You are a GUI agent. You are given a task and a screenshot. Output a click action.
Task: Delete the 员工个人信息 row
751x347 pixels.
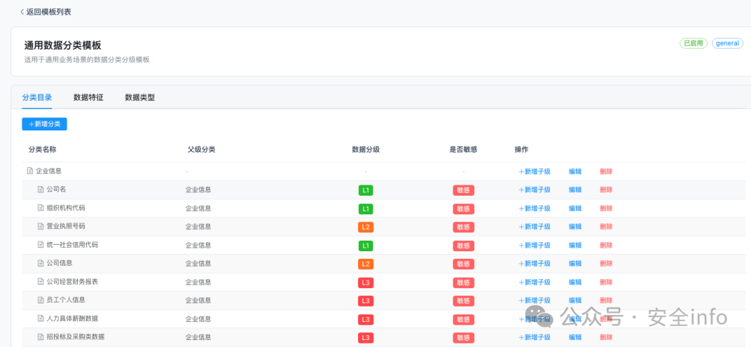[x=606, y=301]
